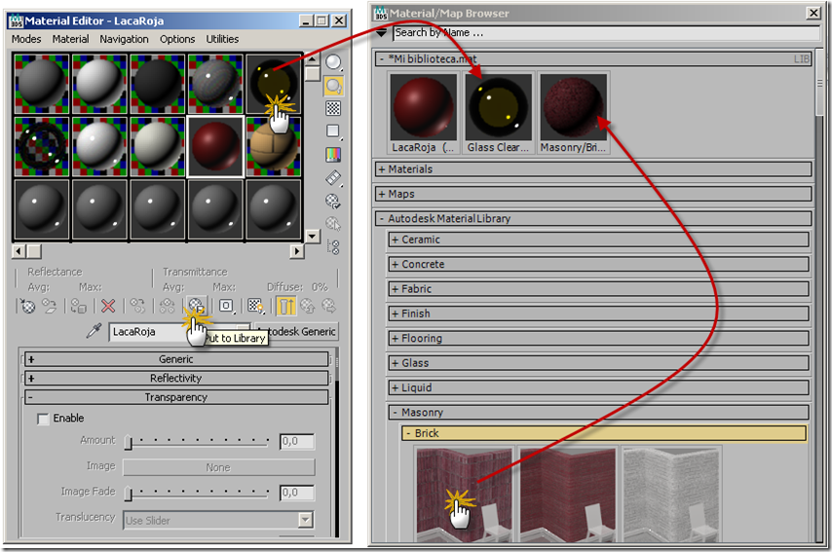This screenshot has height=552, width=832.
Task: Expand the Materials group
Action: click(x=593, y=169)
